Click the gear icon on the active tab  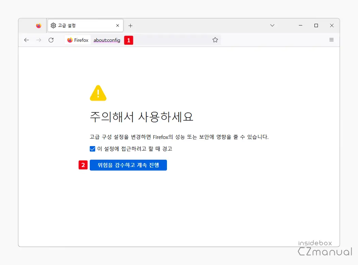(x=54, y=25)
